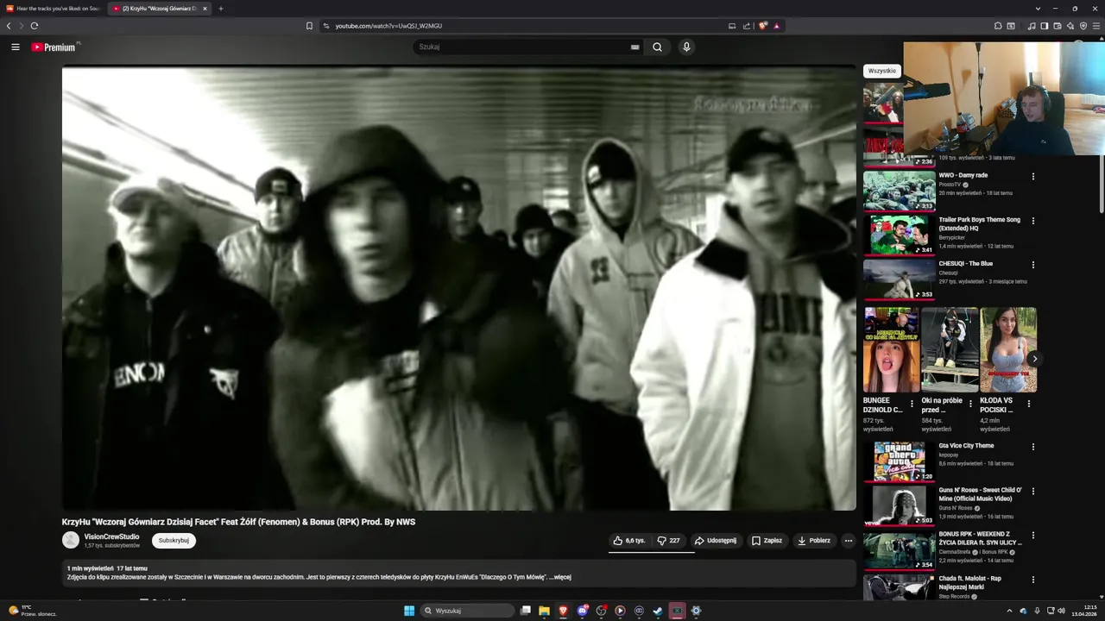This screenshot has width=1105, height=621.
Task: Open Discord from the taskbar
Action: [x=583, y=611]
